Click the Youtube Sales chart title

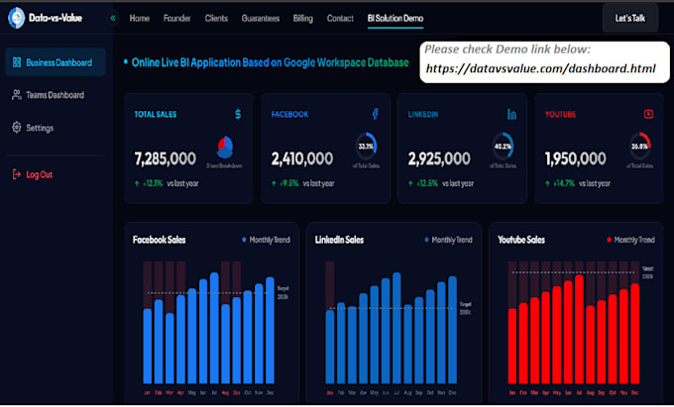(521, 240)
